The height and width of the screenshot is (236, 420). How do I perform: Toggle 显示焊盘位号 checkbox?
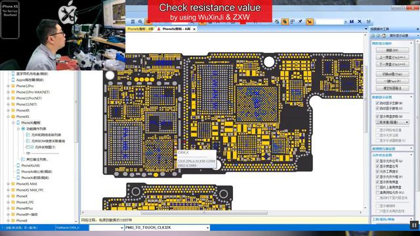pos(378,166)
